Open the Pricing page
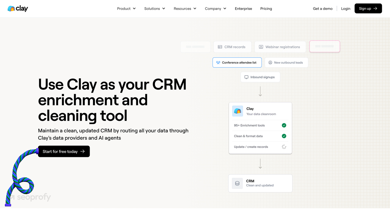 [266, 8]
